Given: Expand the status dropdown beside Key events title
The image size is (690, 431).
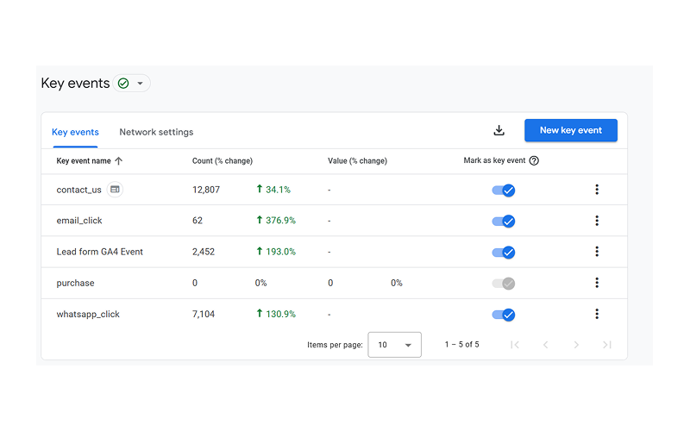Looking at the screenshot, I should click(132, 84).
